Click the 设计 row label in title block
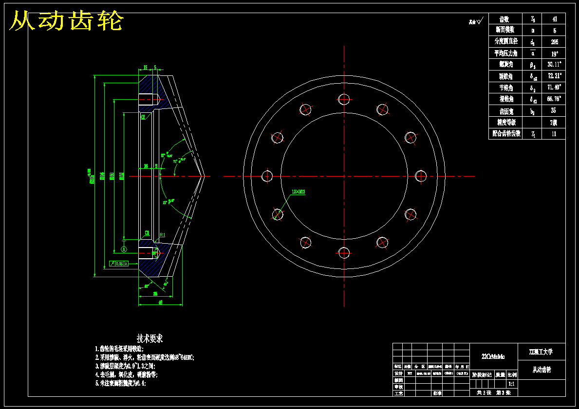 398,373
